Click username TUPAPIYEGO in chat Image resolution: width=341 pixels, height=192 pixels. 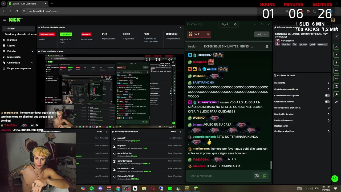(x=207, y=102)
